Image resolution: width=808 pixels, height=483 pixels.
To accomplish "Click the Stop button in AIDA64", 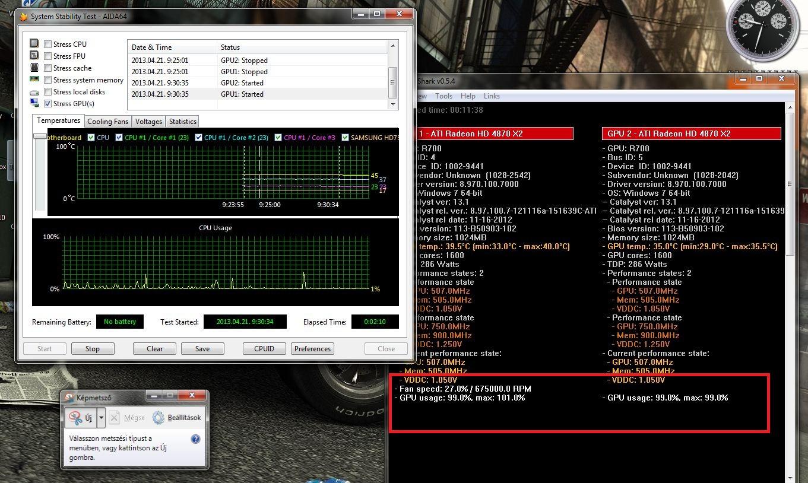I will click(93, 348).
